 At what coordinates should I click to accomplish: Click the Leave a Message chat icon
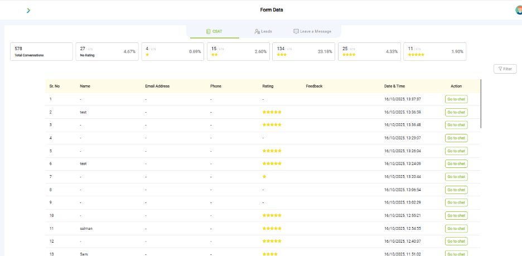(296, 31)
